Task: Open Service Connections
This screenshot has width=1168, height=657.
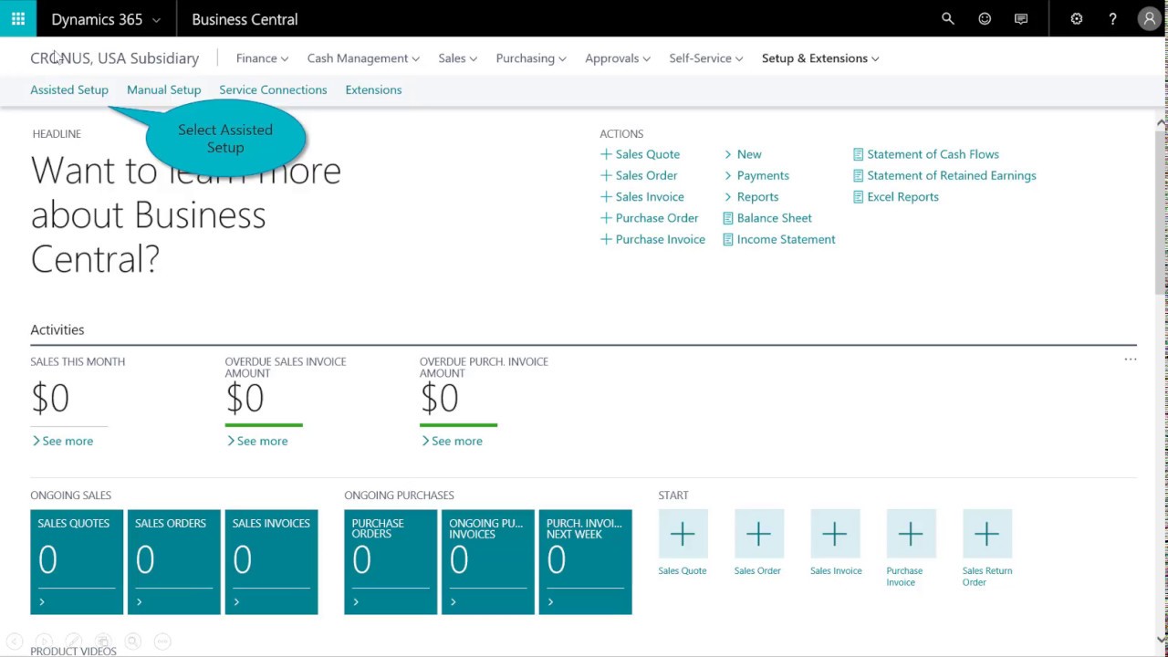Action: 273,89
